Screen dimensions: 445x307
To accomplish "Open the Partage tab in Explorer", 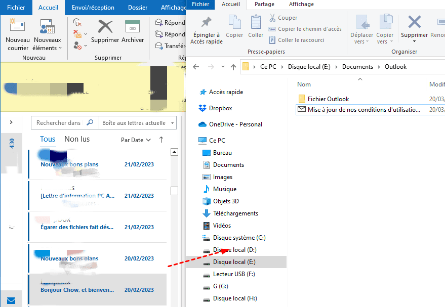I will [x=264, y=4].
